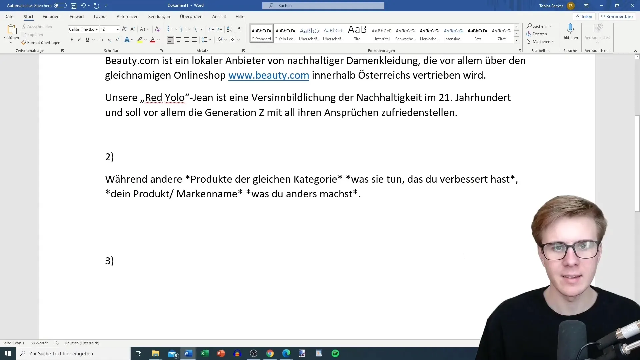Align text left

coord(170,40)
